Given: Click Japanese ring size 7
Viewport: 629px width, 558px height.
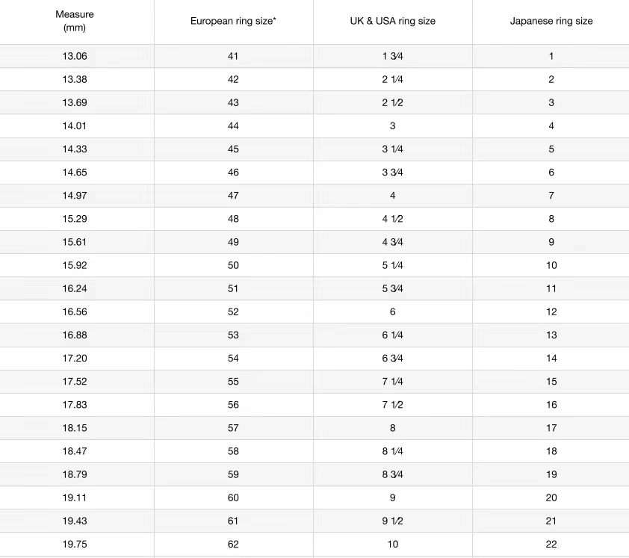Looking at the screenshot, I should tap(551, 196).
